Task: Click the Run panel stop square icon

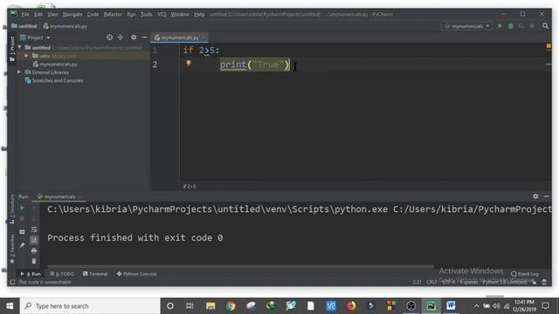Action: (x=22, y=218)
